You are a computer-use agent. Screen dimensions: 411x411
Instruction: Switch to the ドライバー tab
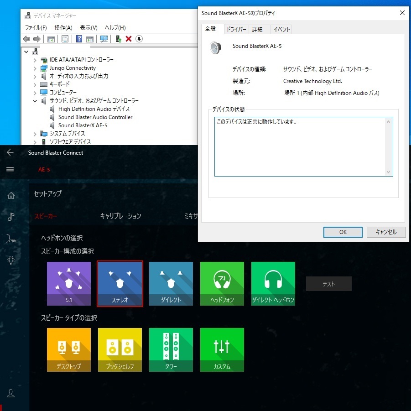click(x=236, y=29)
